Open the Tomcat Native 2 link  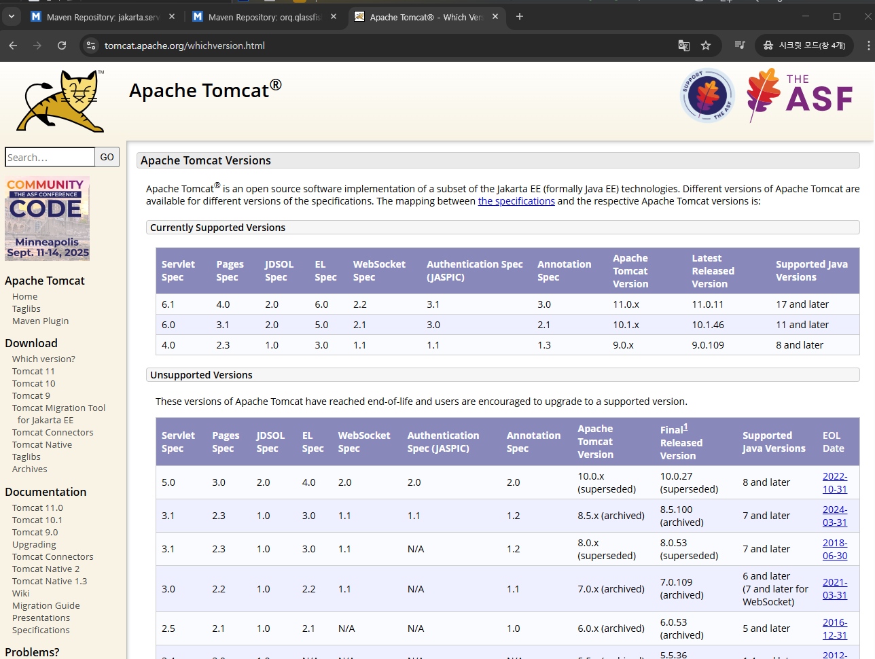pyautogui.click(x=46, y=569)
